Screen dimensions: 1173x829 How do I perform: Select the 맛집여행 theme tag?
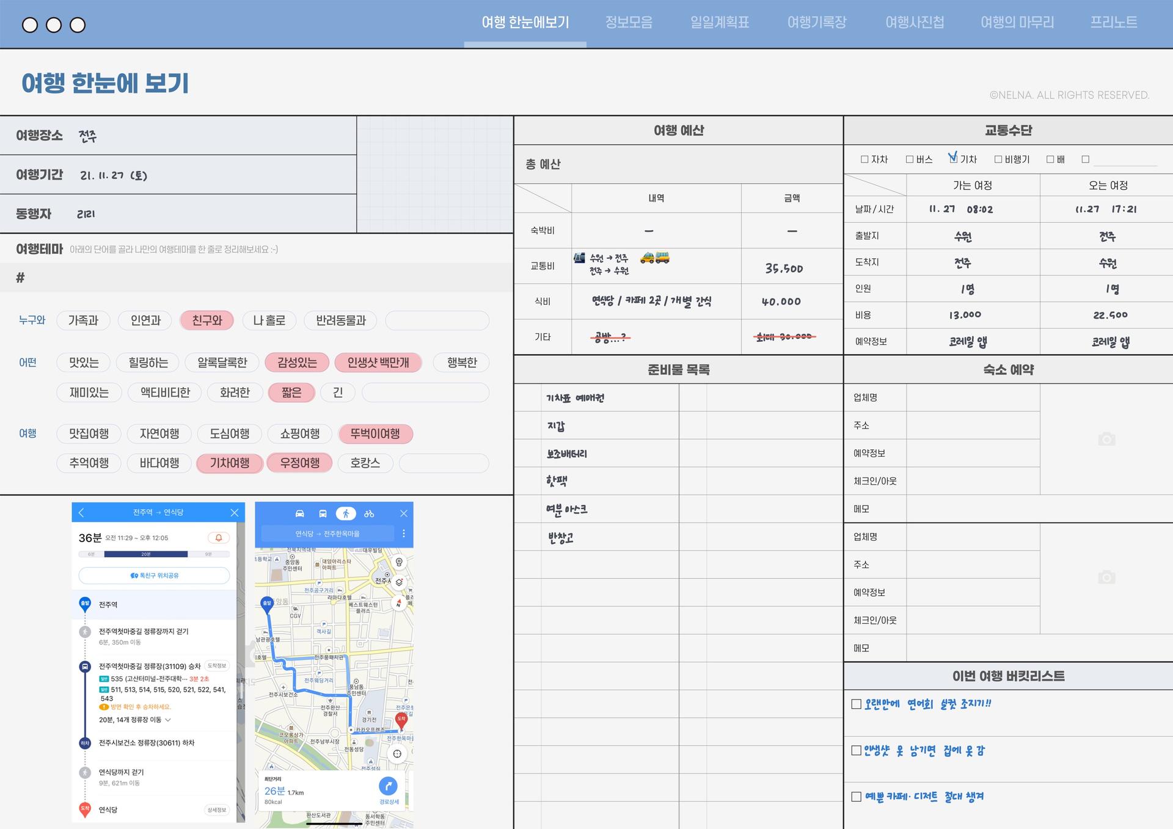[x=89, y=434]
